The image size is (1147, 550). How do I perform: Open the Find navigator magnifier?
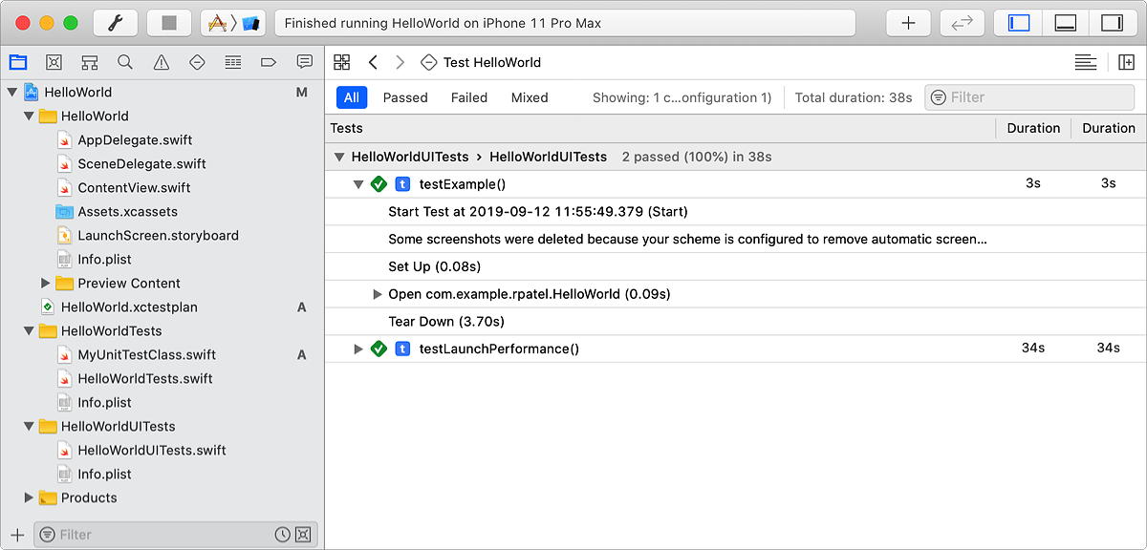[x=125, y=62]
